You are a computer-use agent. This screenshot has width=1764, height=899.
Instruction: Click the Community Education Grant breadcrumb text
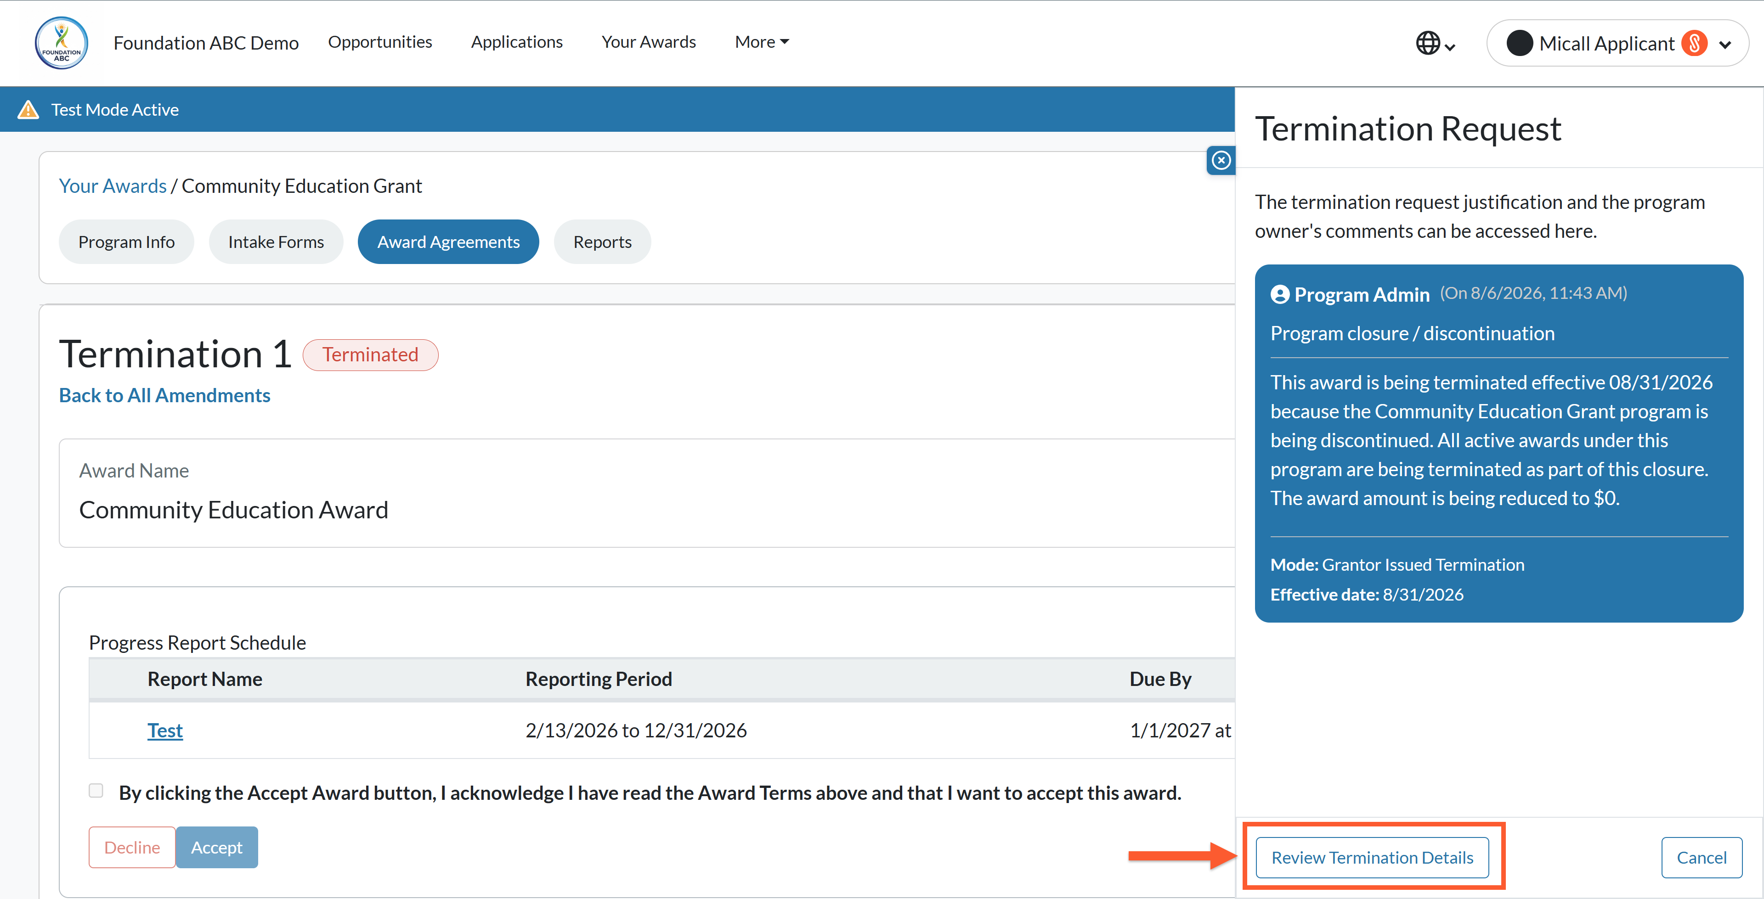click(302, 185)
